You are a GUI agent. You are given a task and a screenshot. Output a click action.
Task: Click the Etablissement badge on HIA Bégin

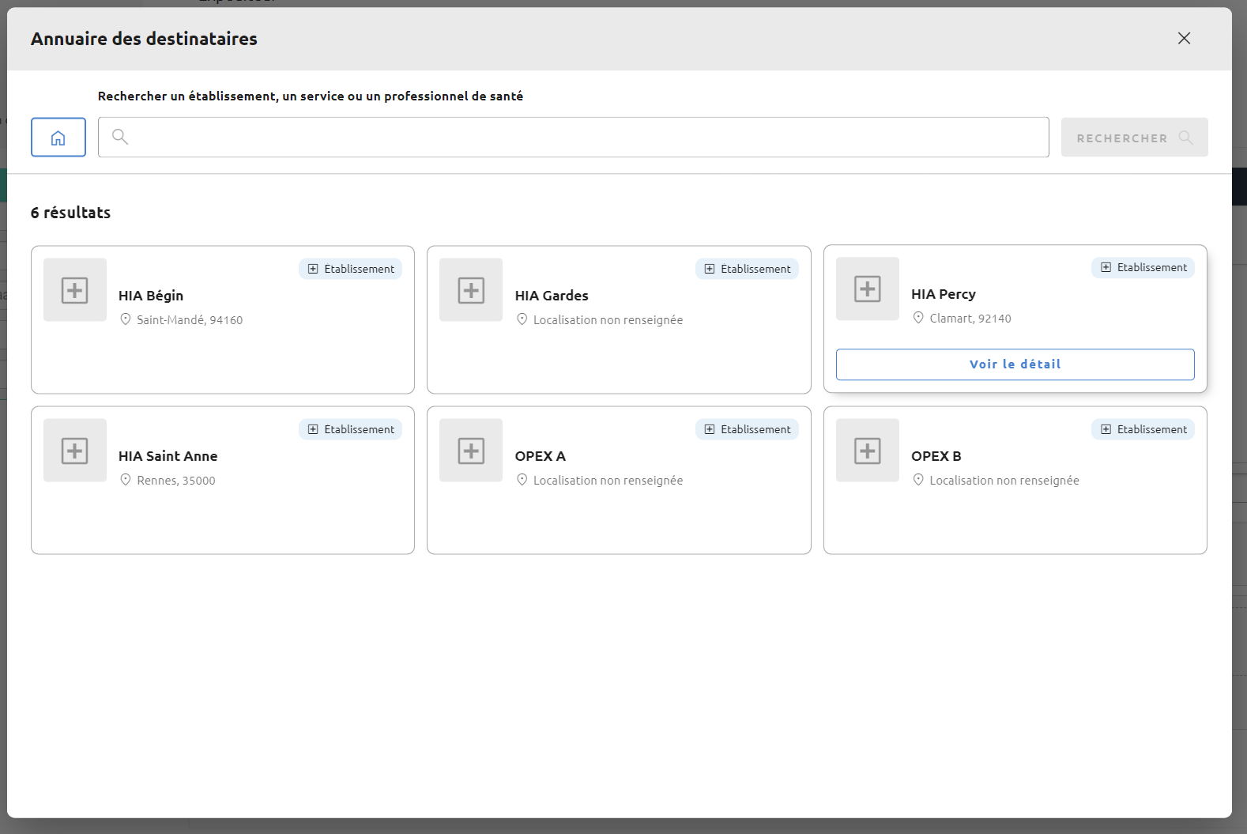pyautogui.click(x=351, y=269)
